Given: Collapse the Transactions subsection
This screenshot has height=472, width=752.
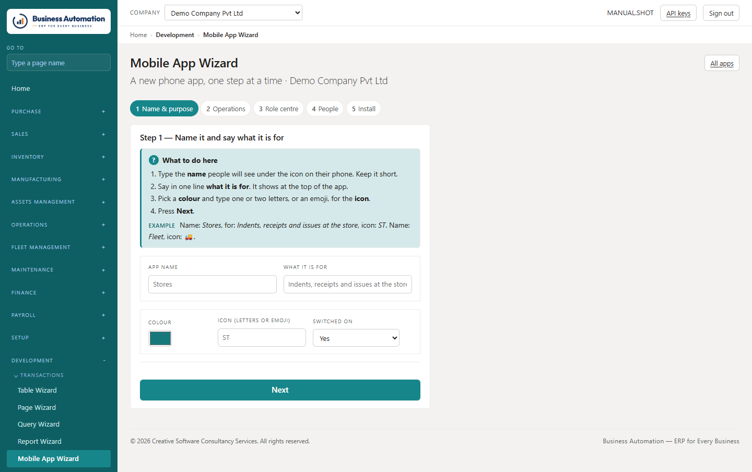Looking at the screenshot, I should coord(39,375).
